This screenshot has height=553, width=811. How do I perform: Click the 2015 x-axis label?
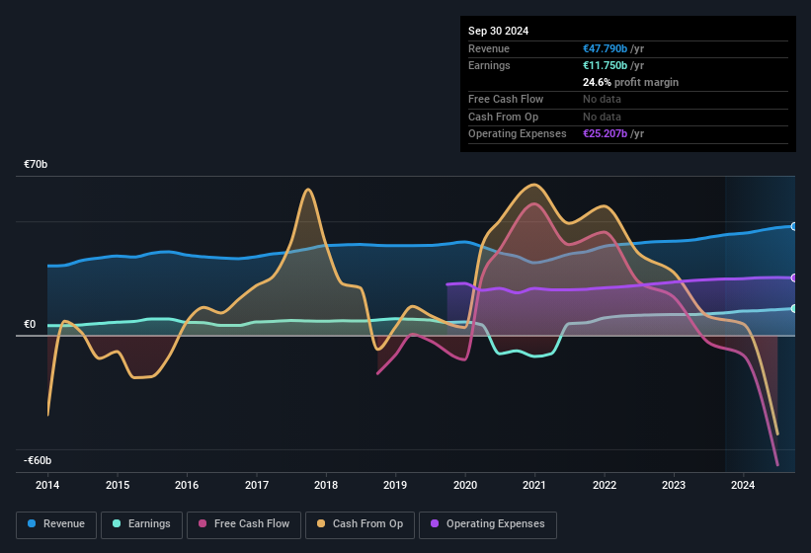click(118, 485)
